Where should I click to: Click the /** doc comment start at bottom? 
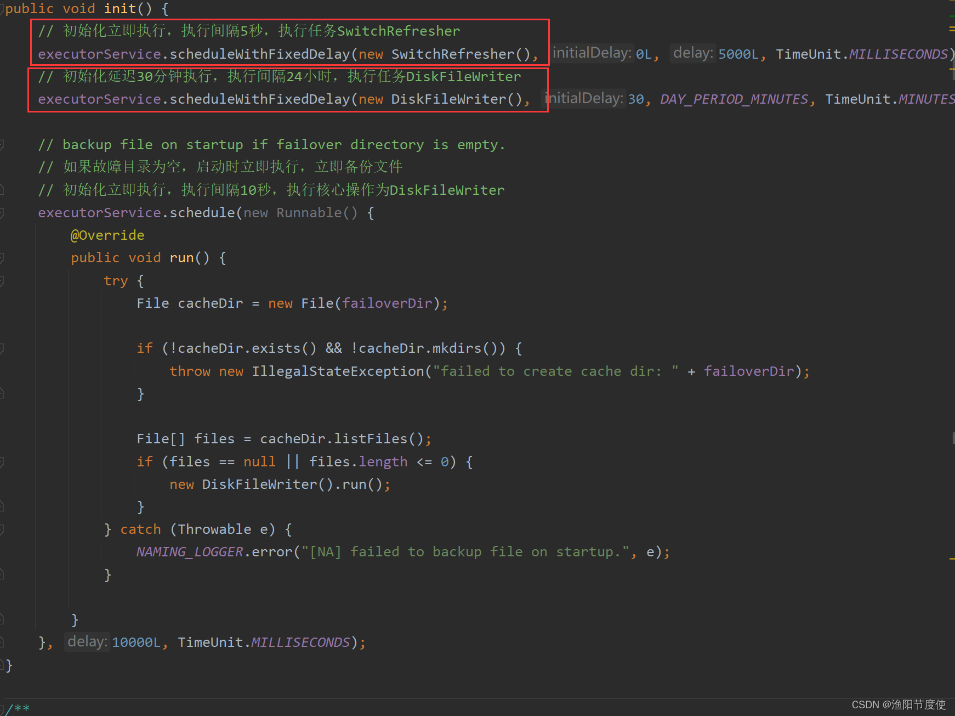pyautogui.click(x=18, y=709)
